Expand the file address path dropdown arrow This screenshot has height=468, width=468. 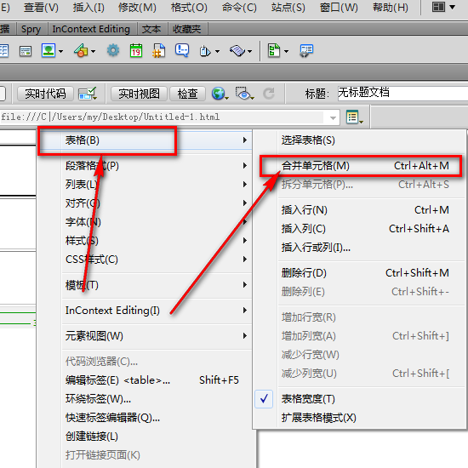point(333,117)
